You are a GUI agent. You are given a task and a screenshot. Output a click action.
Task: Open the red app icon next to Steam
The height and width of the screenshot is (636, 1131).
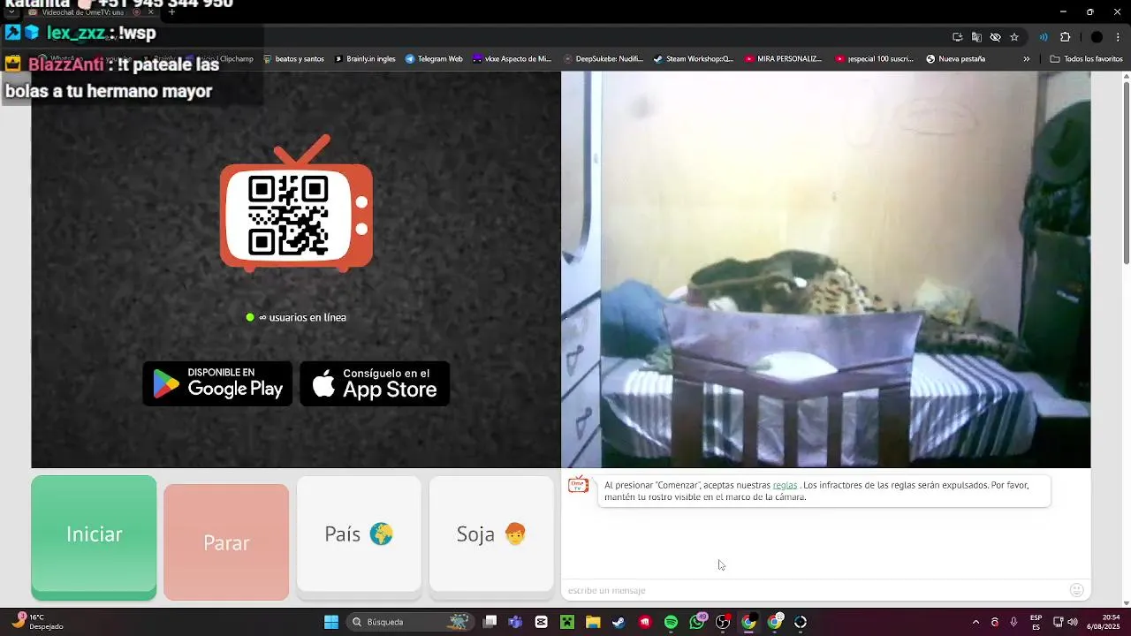[645, 622]
